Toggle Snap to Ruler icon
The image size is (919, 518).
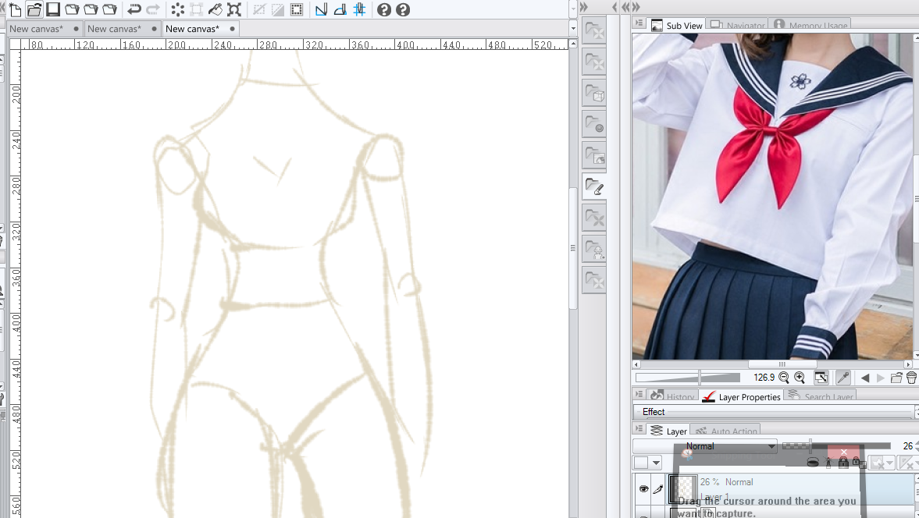click(x=321, y=9)
